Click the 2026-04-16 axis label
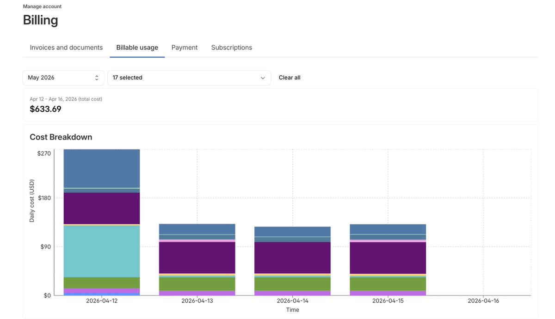The width and height of the screenshot is (555, 319). coord(483,301)
